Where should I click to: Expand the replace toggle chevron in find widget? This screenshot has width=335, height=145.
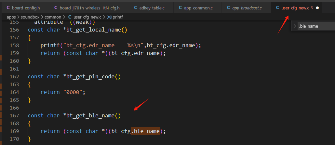(295, 26)
